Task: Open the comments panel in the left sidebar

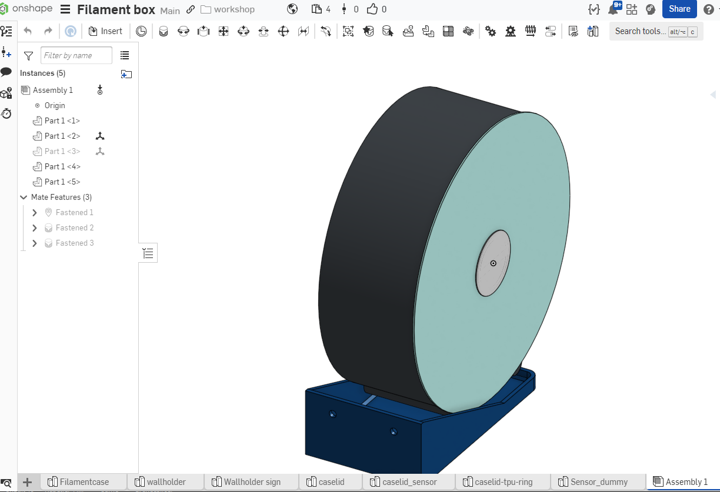Action: coord(6,73)
